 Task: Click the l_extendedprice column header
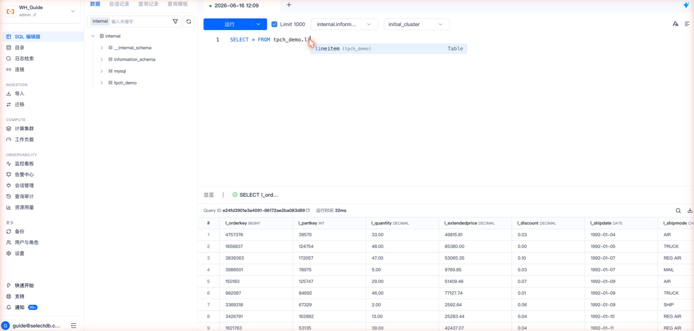pyautogui.click(x=475, y=223)
